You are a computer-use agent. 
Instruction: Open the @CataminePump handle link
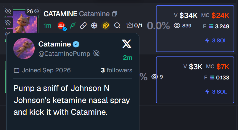[x=64, y=54]
